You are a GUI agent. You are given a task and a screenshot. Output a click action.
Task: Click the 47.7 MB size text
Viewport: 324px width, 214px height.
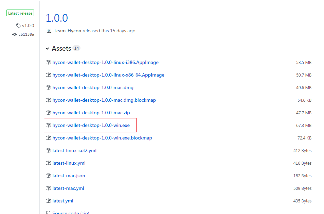point(304,113)
